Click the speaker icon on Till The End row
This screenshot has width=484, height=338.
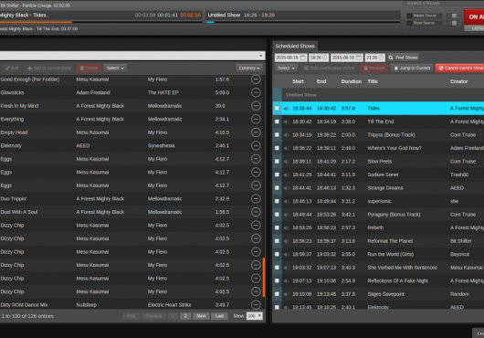pyautogui.click(x=286, y=121)
